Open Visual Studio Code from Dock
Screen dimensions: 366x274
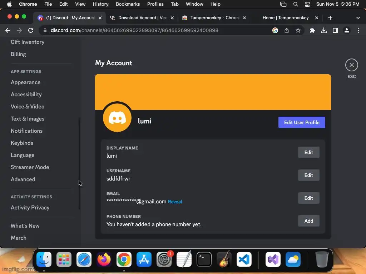[x=244, y=259]
